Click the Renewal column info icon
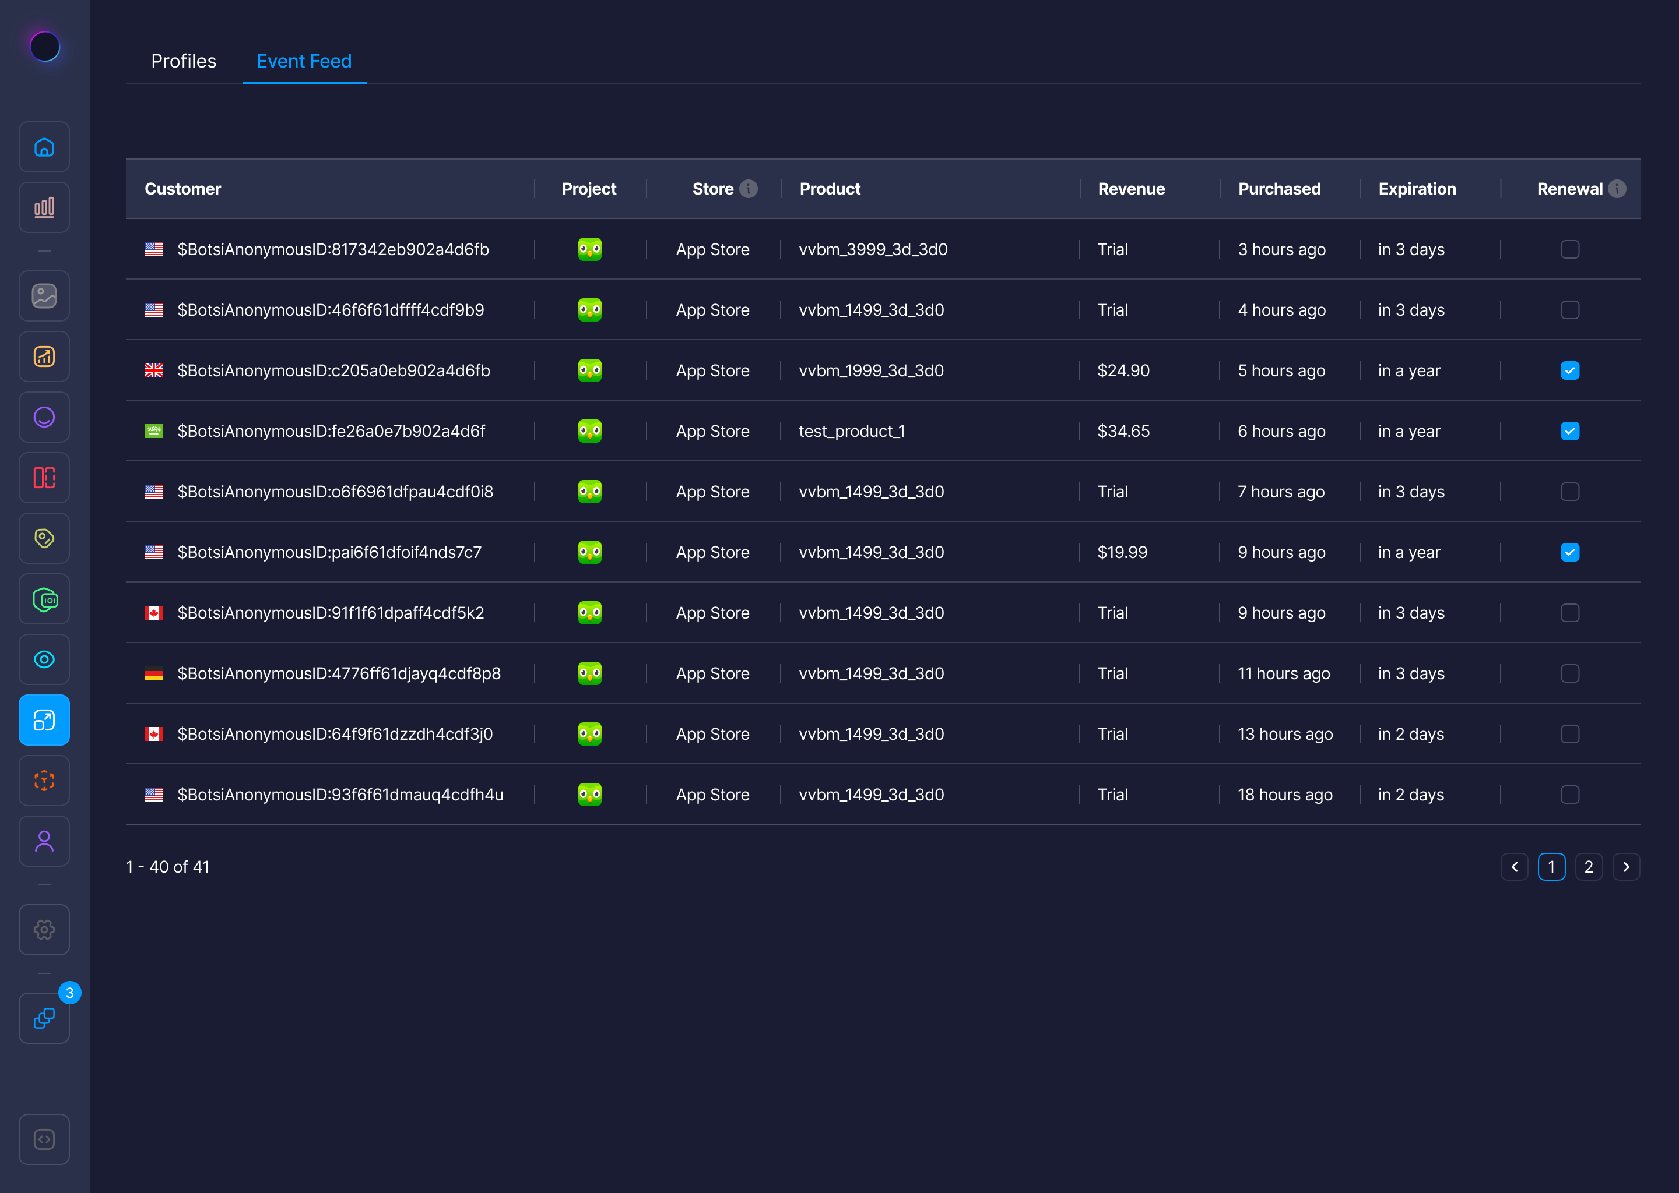The height and width of the screenshot is (1193, 1679). point(1617,189)
